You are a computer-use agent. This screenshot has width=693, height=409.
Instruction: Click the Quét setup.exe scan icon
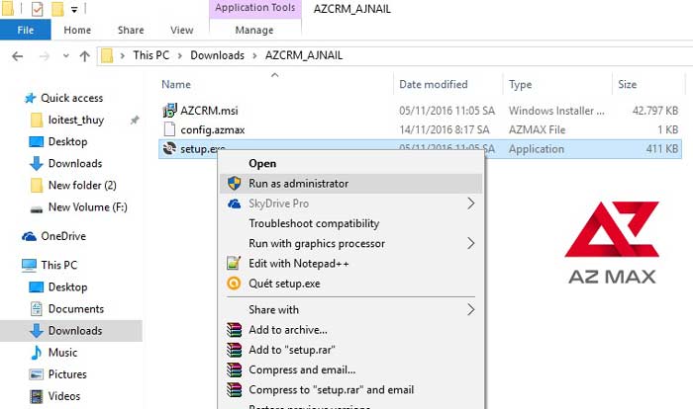[x=234, y=284]
